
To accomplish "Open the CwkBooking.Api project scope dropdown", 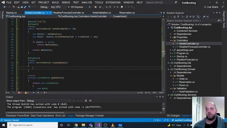I will (31, 16).
